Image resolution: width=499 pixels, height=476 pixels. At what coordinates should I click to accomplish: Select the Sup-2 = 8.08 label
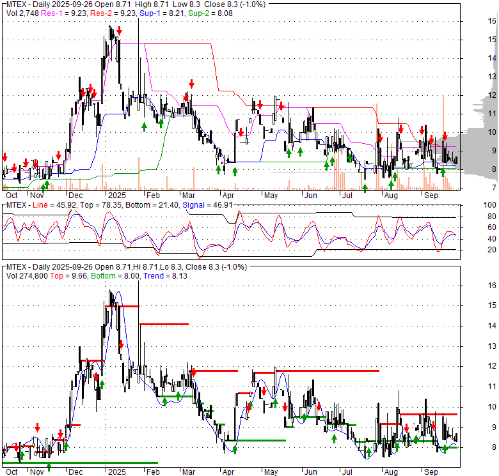pos(210,13)
